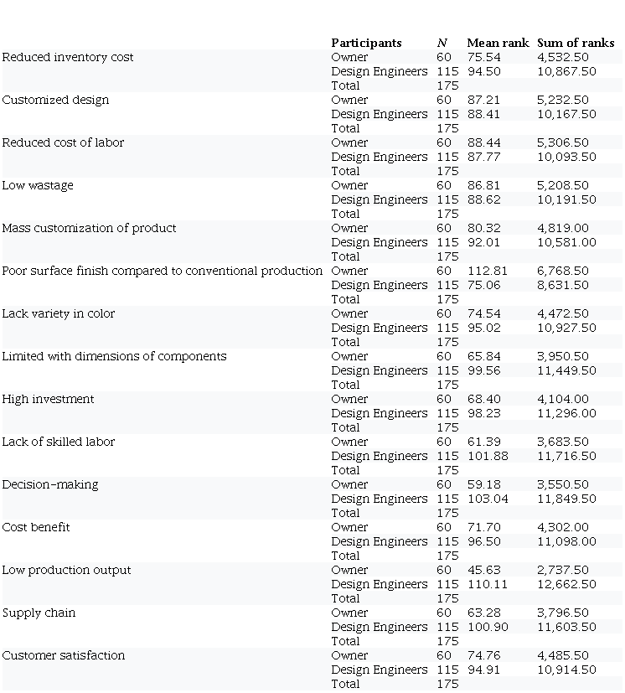
Task: Select Mass customization of product label
Action: pos(89,228)
